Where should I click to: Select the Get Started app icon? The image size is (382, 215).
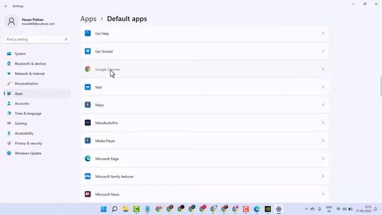tap(88, 51)
